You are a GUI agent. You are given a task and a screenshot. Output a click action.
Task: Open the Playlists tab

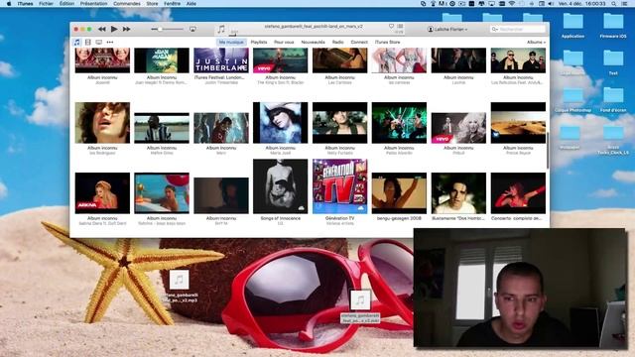pyautogui.click(x=259, y=42)
